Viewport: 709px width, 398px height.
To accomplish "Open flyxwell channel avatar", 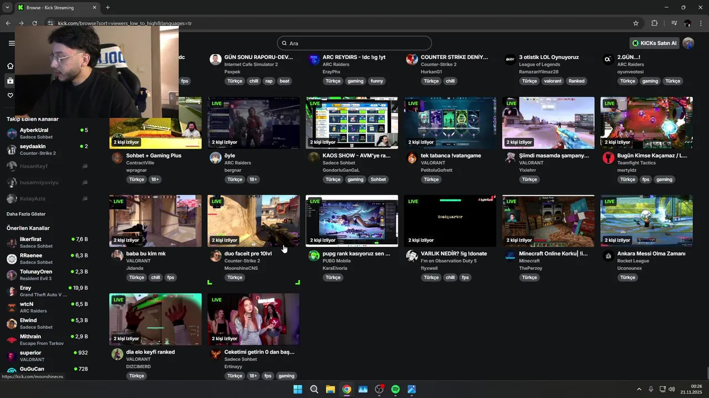I will pos(412,256).
